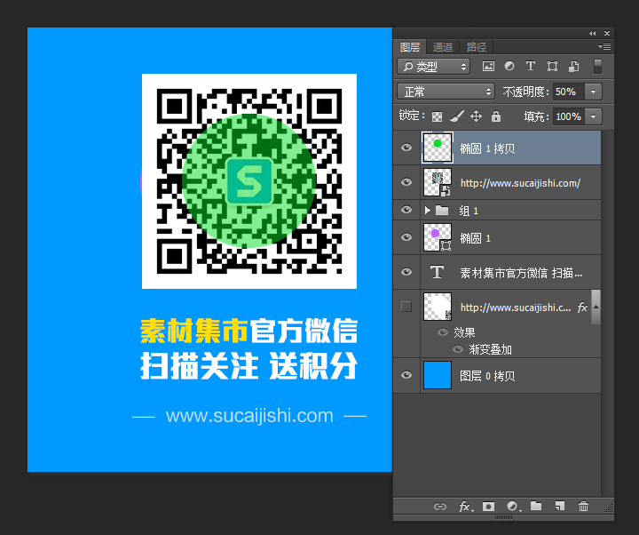Filter for adjustment layers
The width and height of the screenshot is (639, 535).
point(509,66)
